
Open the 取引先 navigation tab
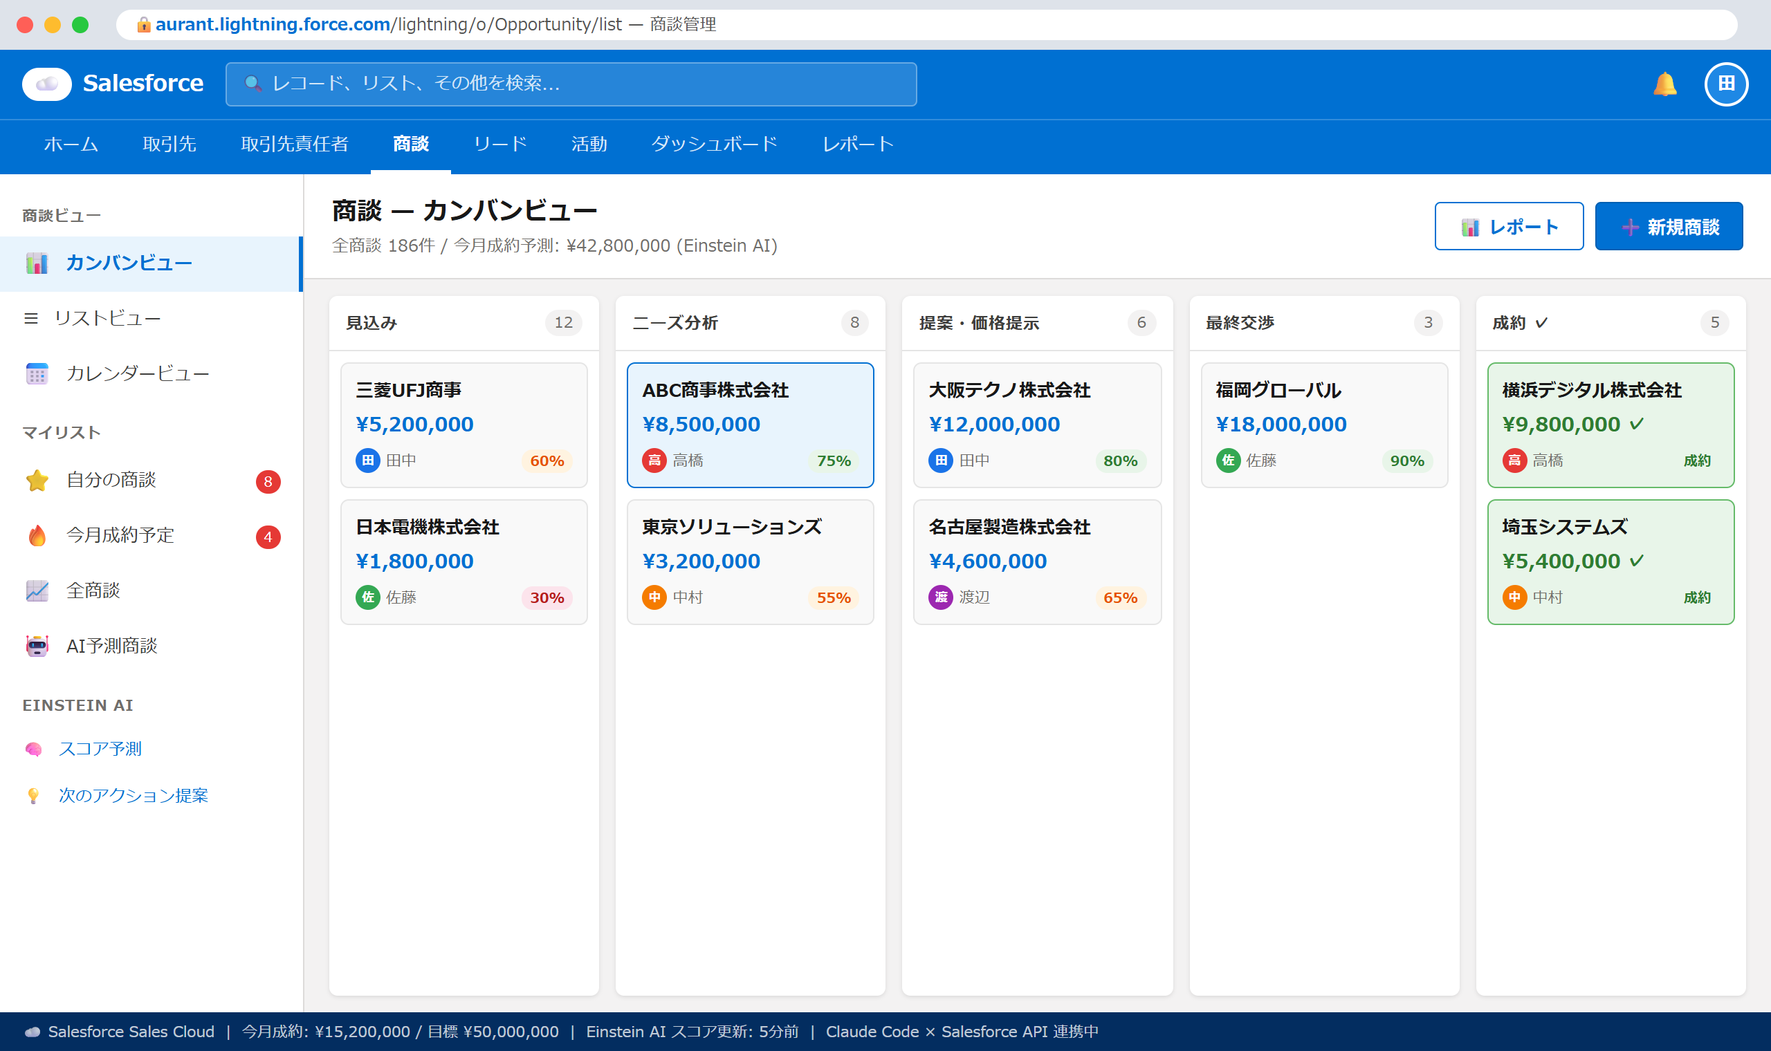click(x=169, y=144)
